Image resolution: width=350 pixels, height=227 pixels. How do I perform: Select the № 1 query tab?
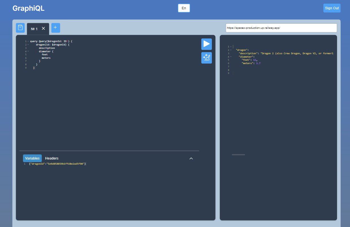[x=34, y=29]
